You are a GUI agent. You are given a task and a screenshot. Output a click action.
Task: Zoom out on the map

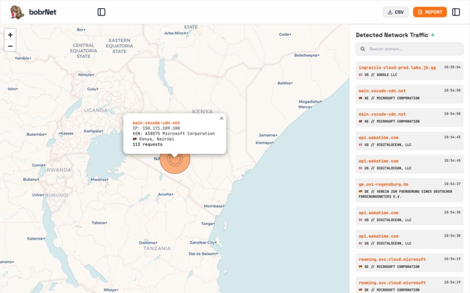pos(10,46)
